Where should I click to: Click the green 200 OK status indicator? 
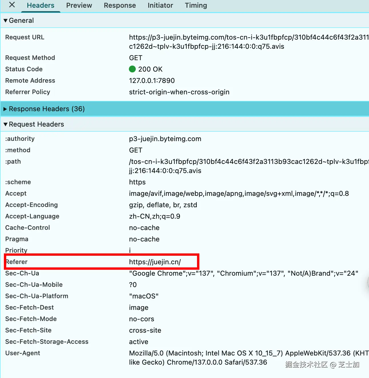[132, 69]
